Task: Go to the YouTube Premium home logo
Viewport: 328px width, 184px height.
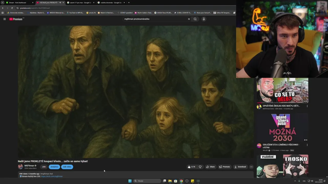Action: (x=16, y=19)
